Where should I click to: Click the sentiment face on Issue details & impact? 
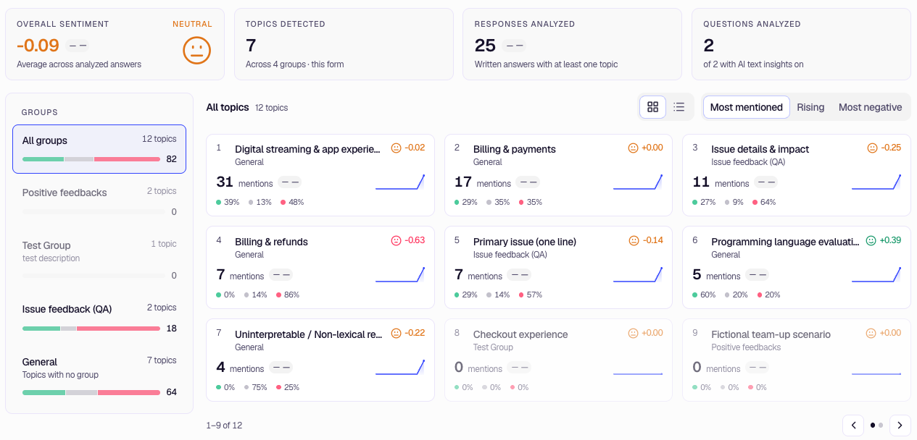click(x=872, y=148)
